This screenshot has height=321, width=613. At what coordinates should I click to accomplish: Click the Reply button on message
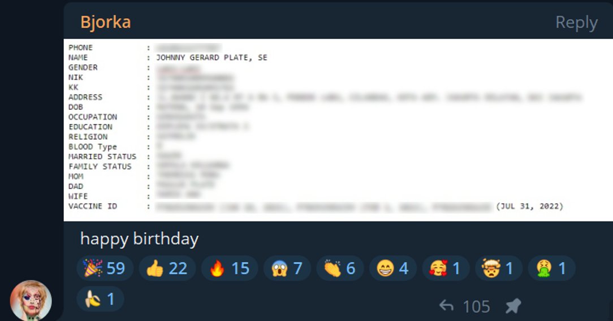576,22
